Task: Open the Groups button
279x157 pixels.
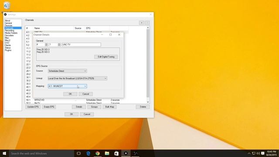Action: point(94,107)
